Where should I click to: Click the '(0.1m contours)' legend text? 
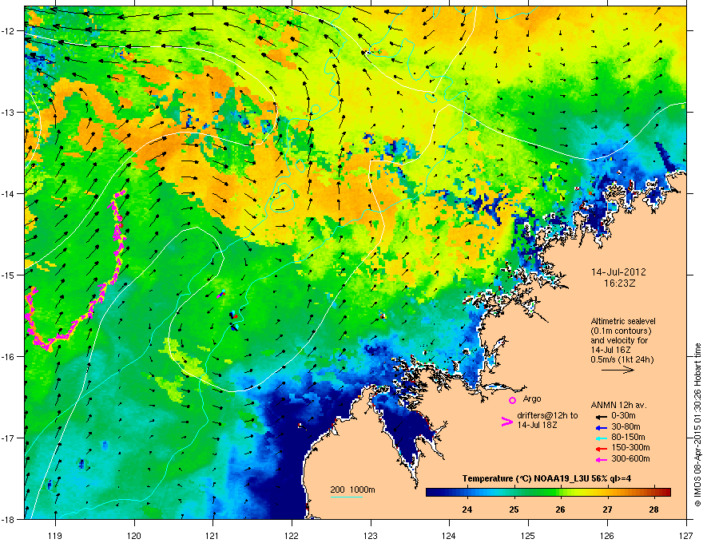tap(621, 331)
